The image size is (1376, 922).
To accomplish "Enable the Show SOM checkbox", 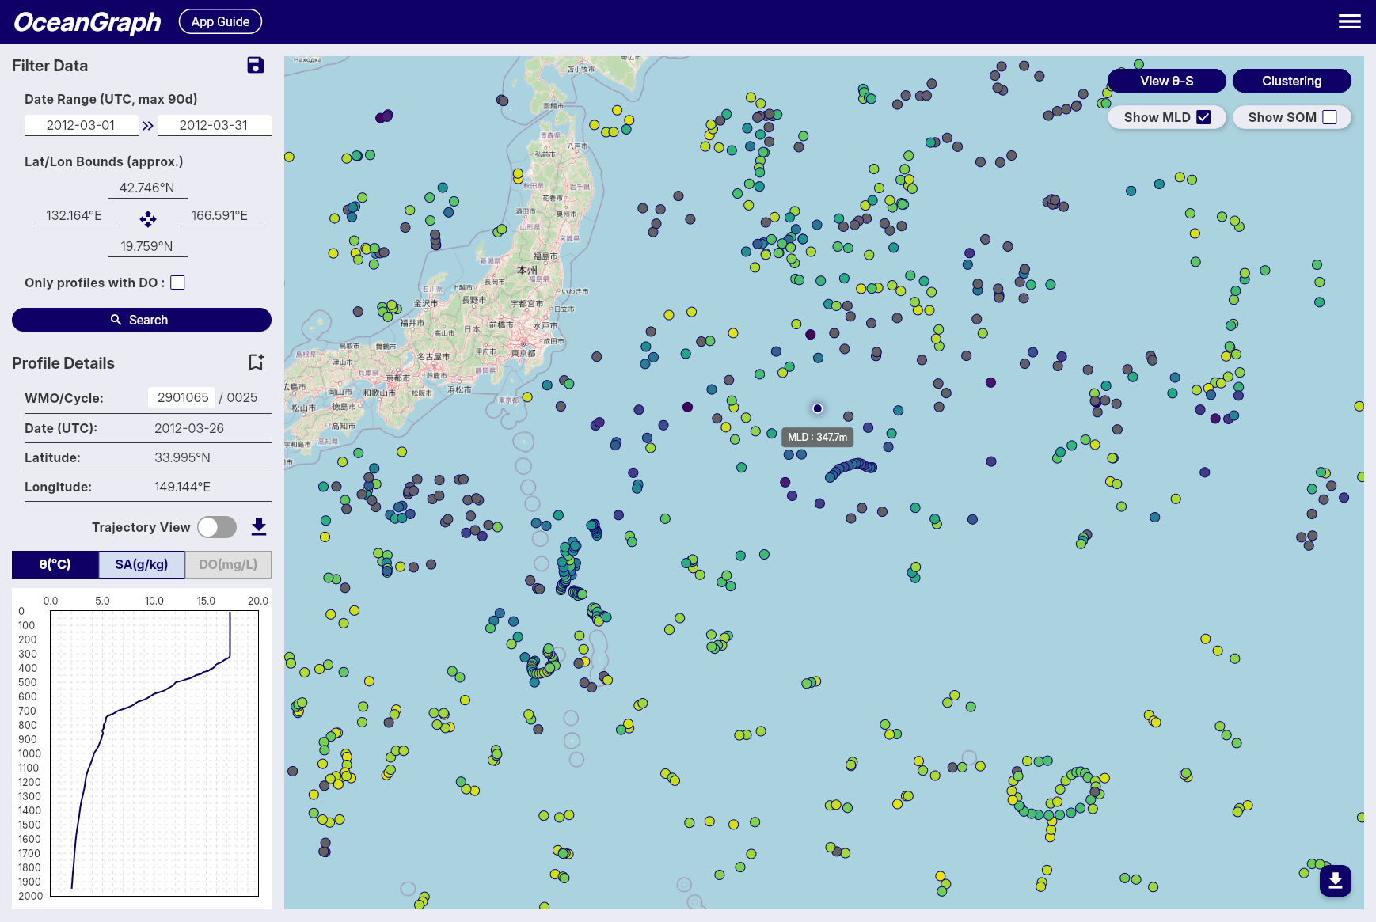I will click(x=1329, y=117).
